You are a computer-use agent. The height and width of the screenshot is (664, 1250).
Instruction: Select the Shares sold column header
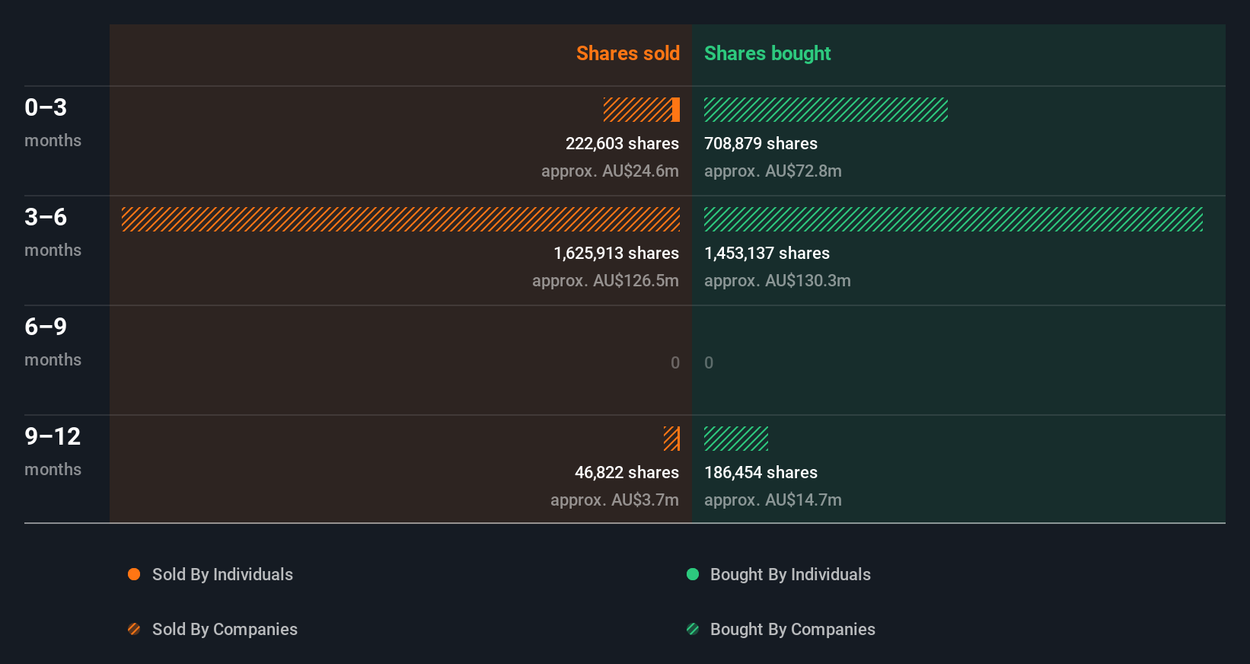tap(628, 53)
